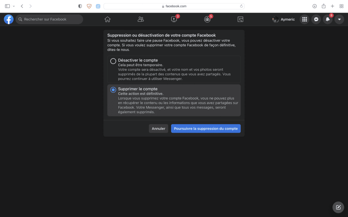
Task: Open the Safari sidebar options chevron
Action: pyautogui.click(x=14, y=6)
